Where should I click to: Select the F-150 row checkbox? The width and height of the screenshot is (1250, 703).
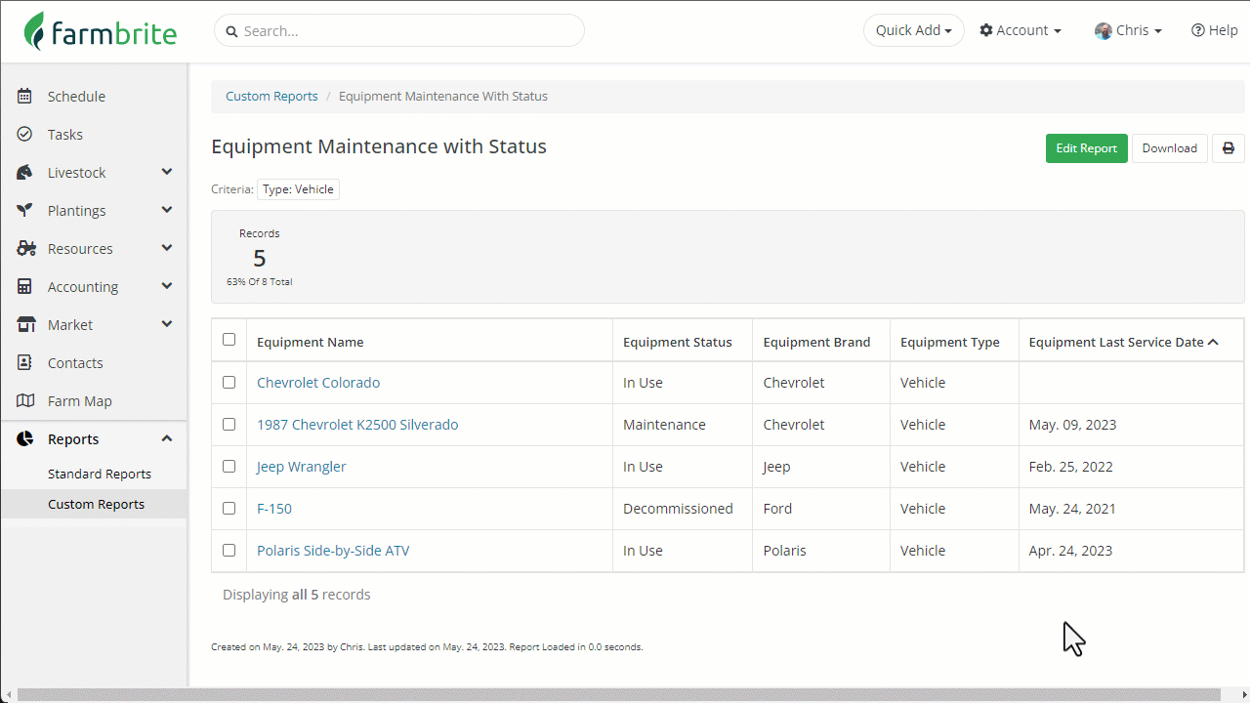click(229, 509)
